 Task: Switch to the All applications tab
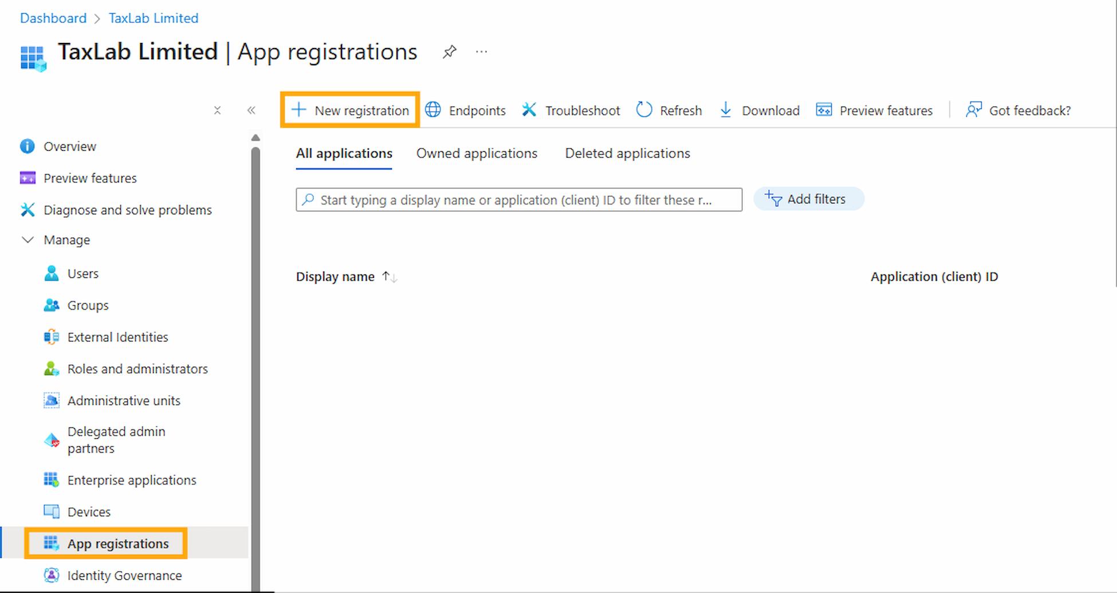[344, 154]
